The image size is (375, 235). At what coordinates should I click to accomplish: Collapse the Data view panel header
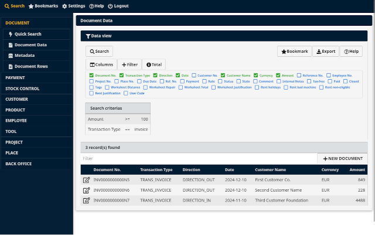pos(98,36)
